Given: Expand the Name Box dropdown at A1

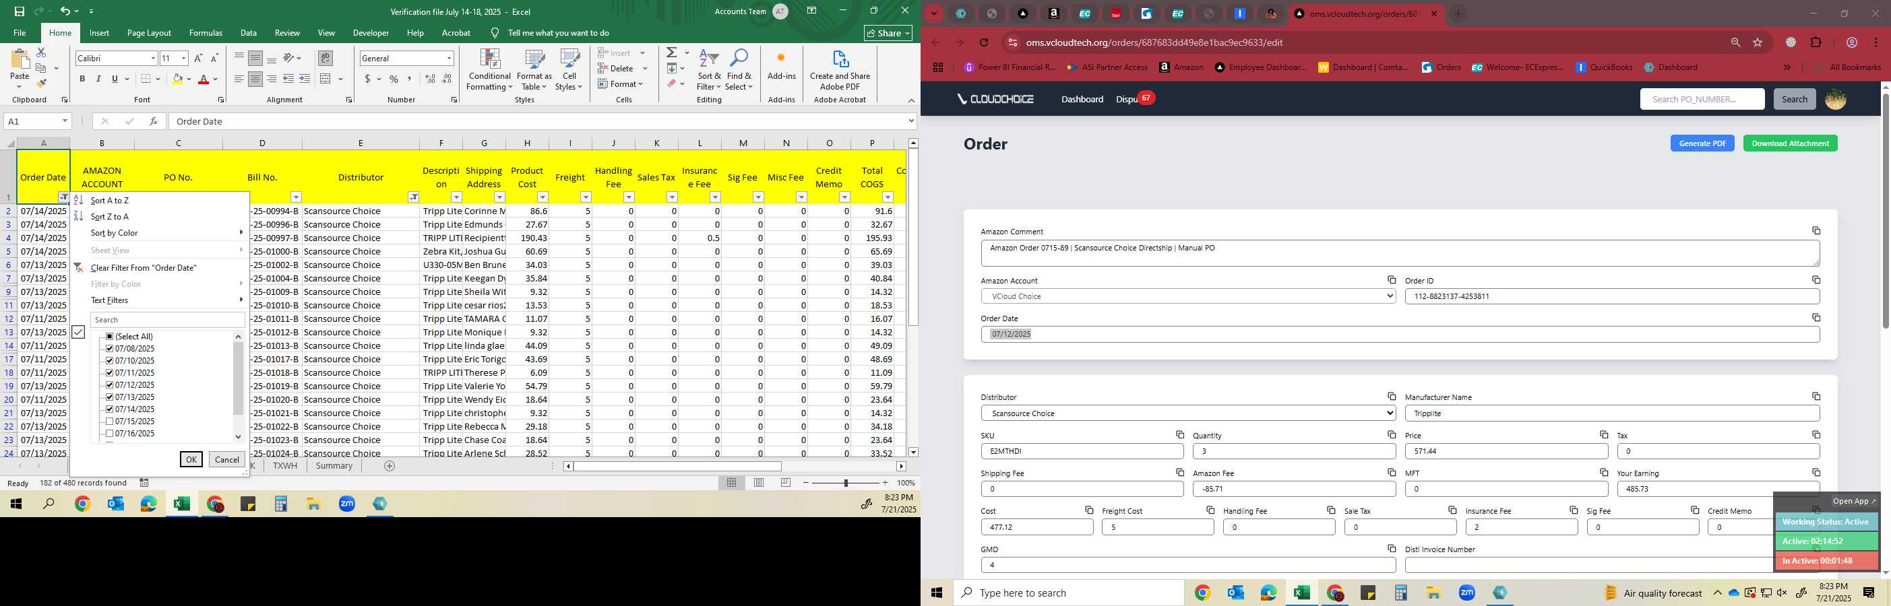Looking at the screenshot, I should [x=65, y=121].
